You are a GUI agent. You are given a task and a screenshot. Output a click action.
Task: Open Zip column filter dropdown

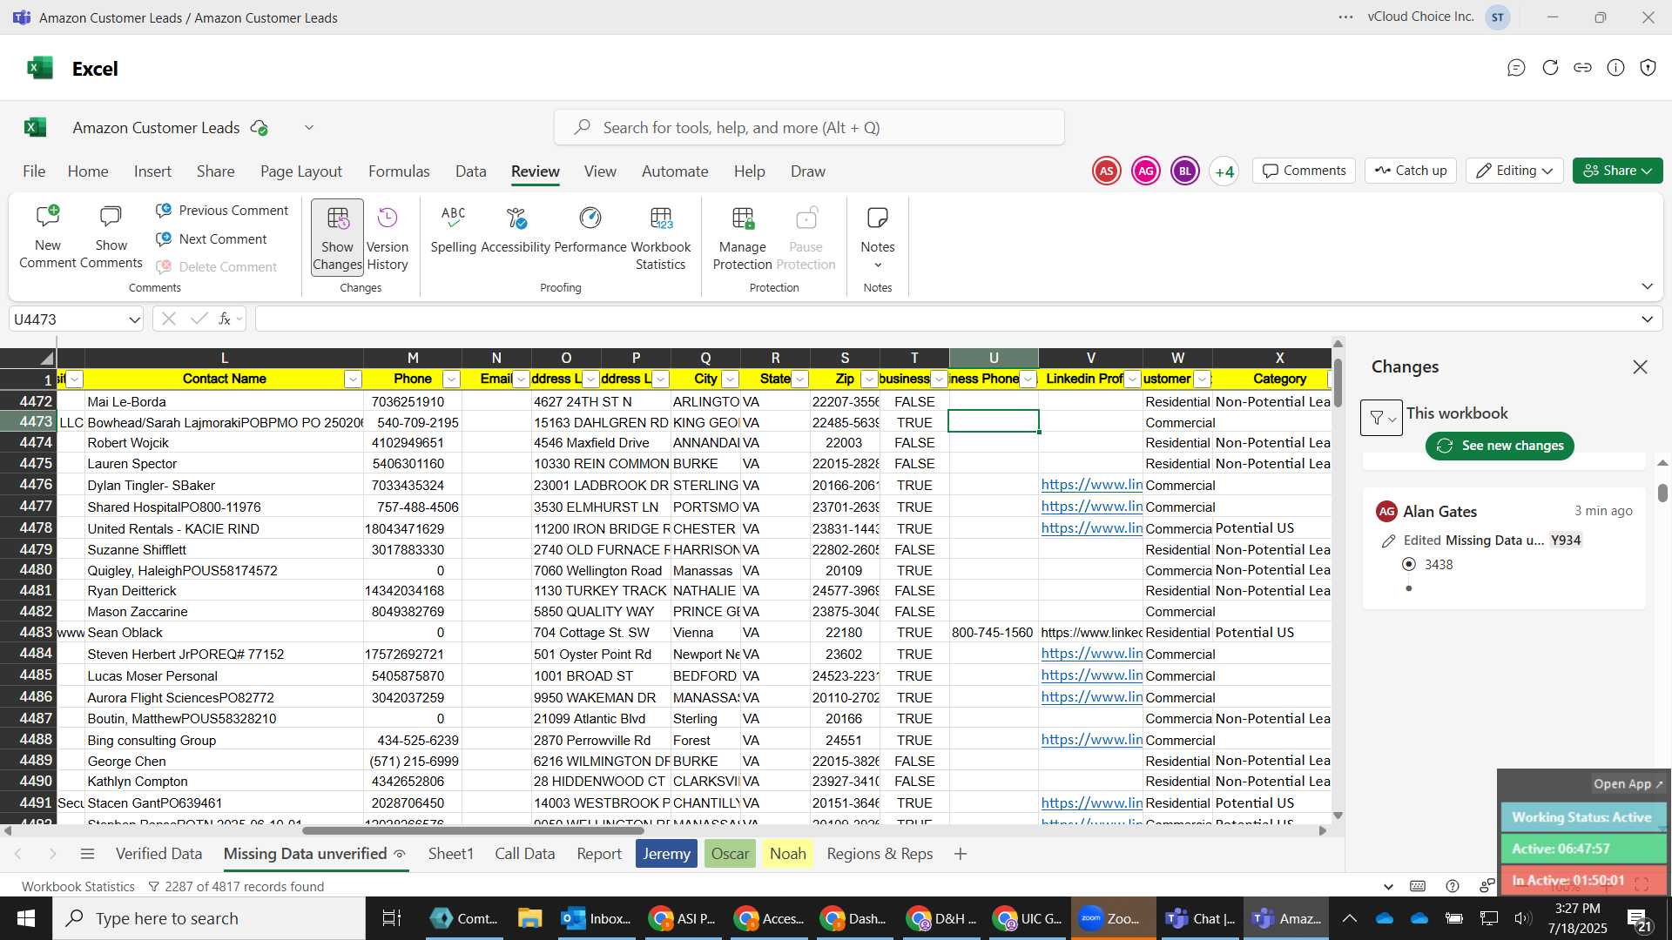point(869,379)
